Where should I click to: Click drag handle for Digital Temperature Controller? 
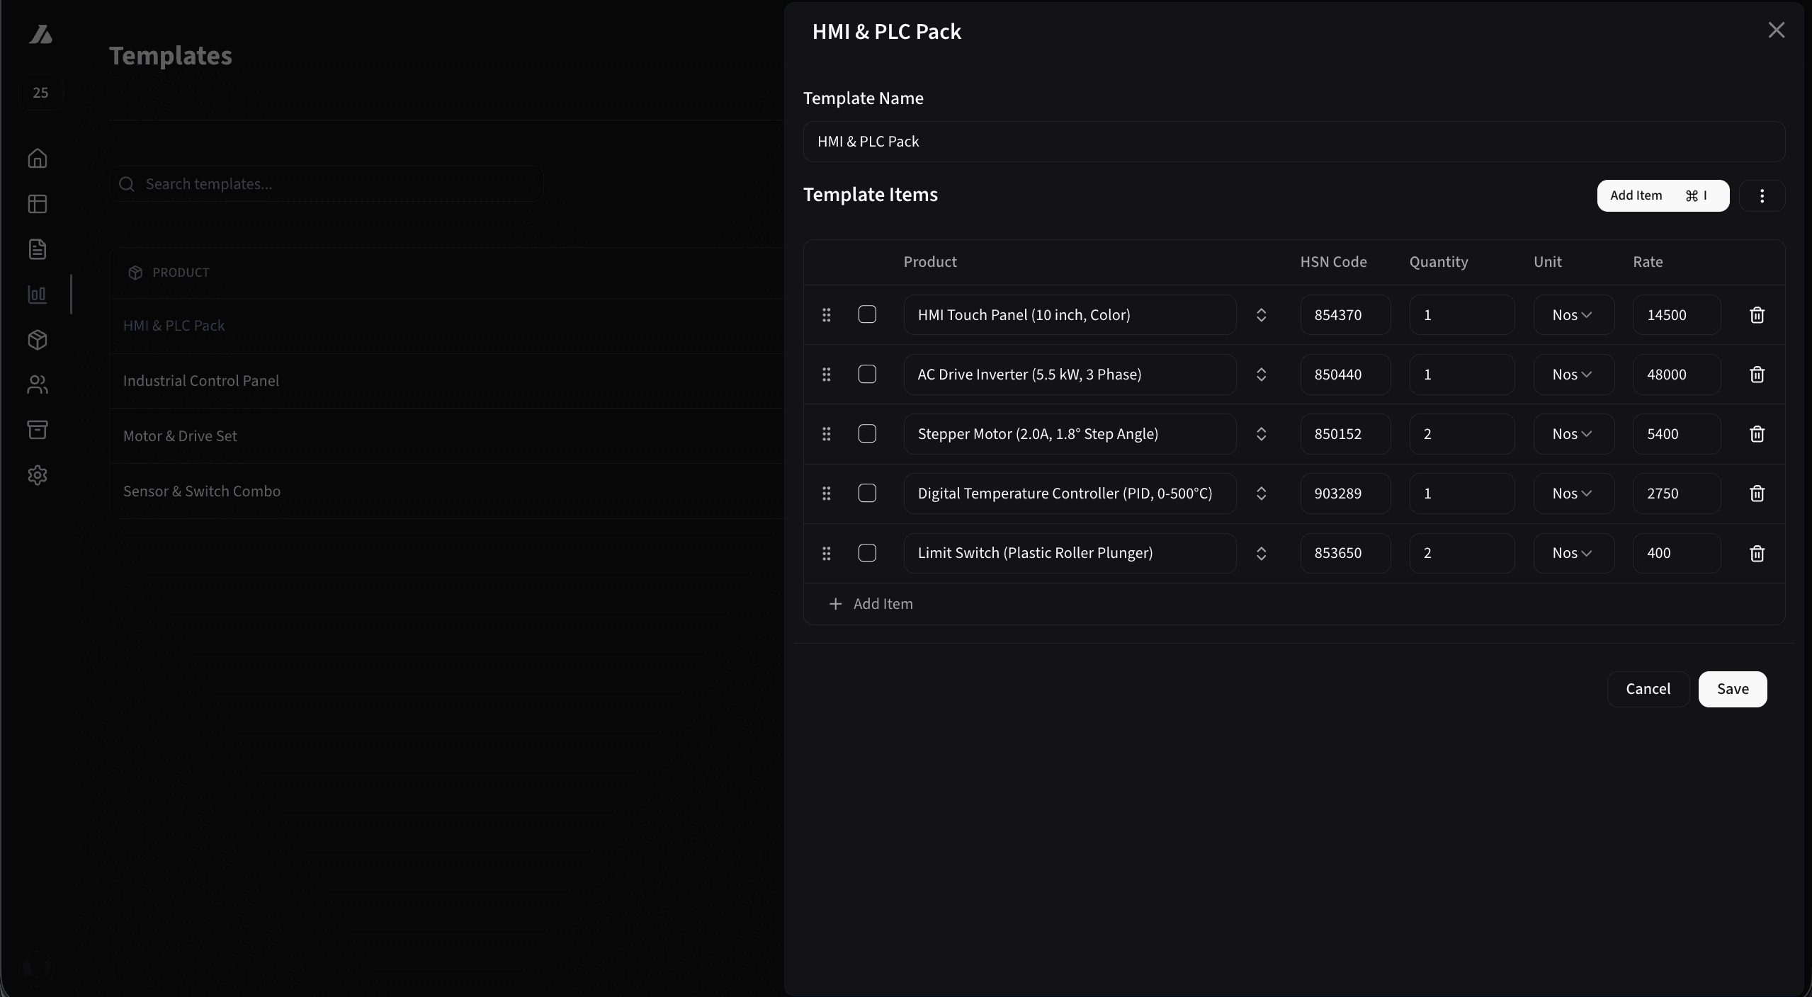(x=826, y=494)
